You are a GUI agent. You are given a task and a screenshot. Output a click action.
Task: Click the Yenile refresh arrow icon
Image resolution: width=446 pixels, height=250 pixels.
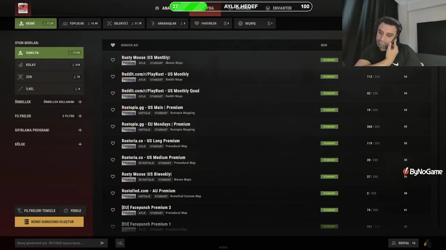[66, 210]
